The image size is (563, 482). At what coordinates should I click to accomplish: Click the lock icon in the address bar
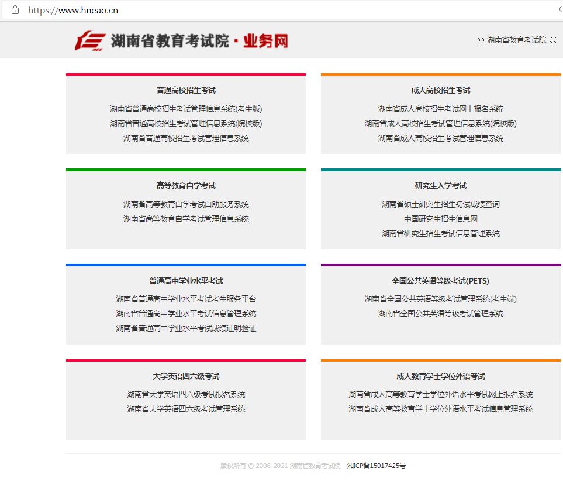[x=15, y=10]
